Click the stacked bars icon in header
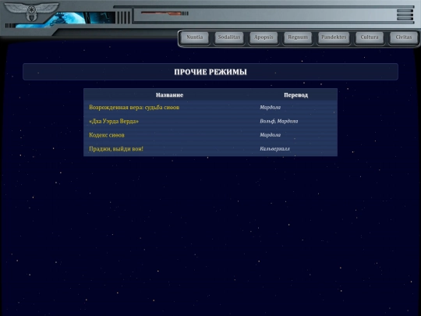Screen dimensions: 421x316 coord(405,15)
